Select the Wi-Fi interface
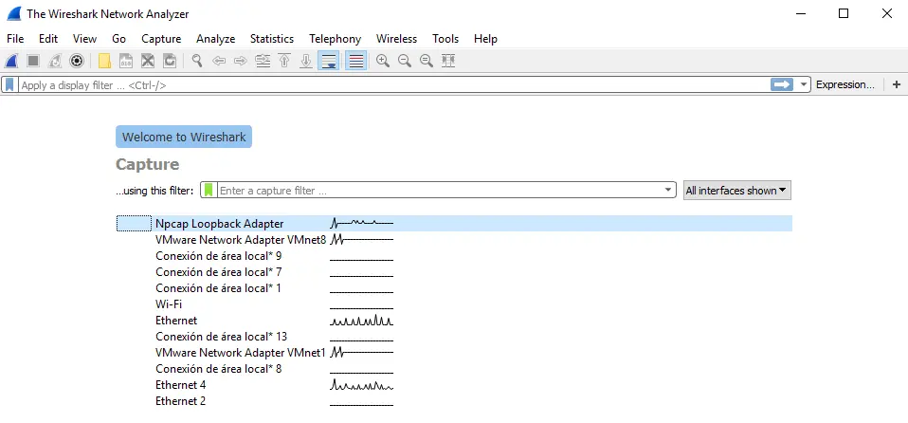Image resolution: width=908 pixels, height=423 pixels. pyautogui.click(x=454, y=303)
